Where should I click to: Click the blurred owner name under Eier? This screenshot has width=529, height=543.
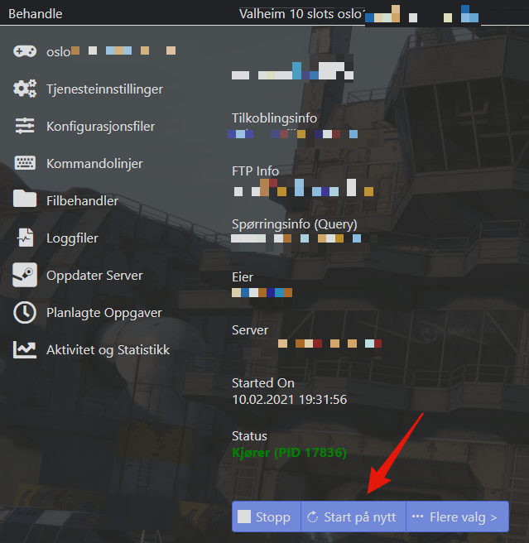pyautogui.click(x=262, y=293)
